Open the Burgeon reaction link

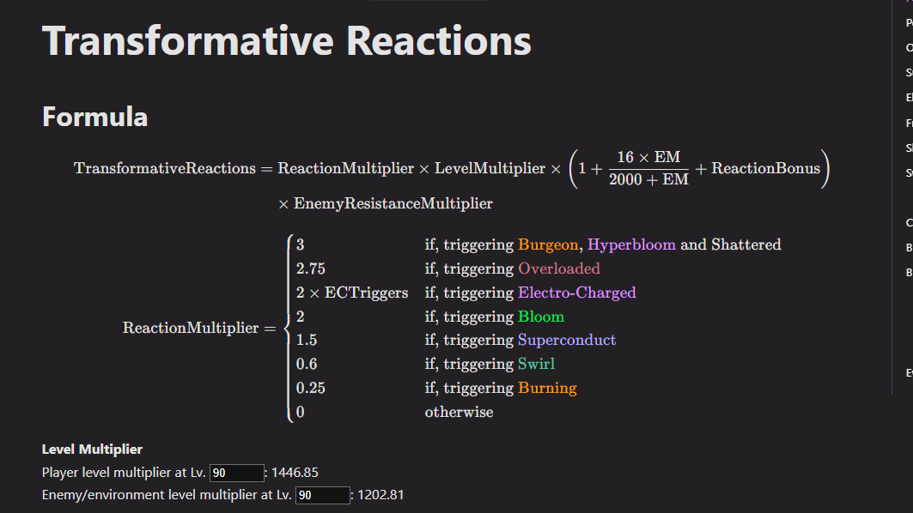[548, 244]
